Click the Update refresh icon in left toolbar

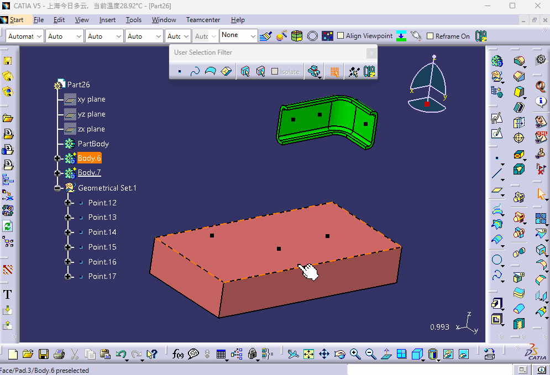point(7,226)
